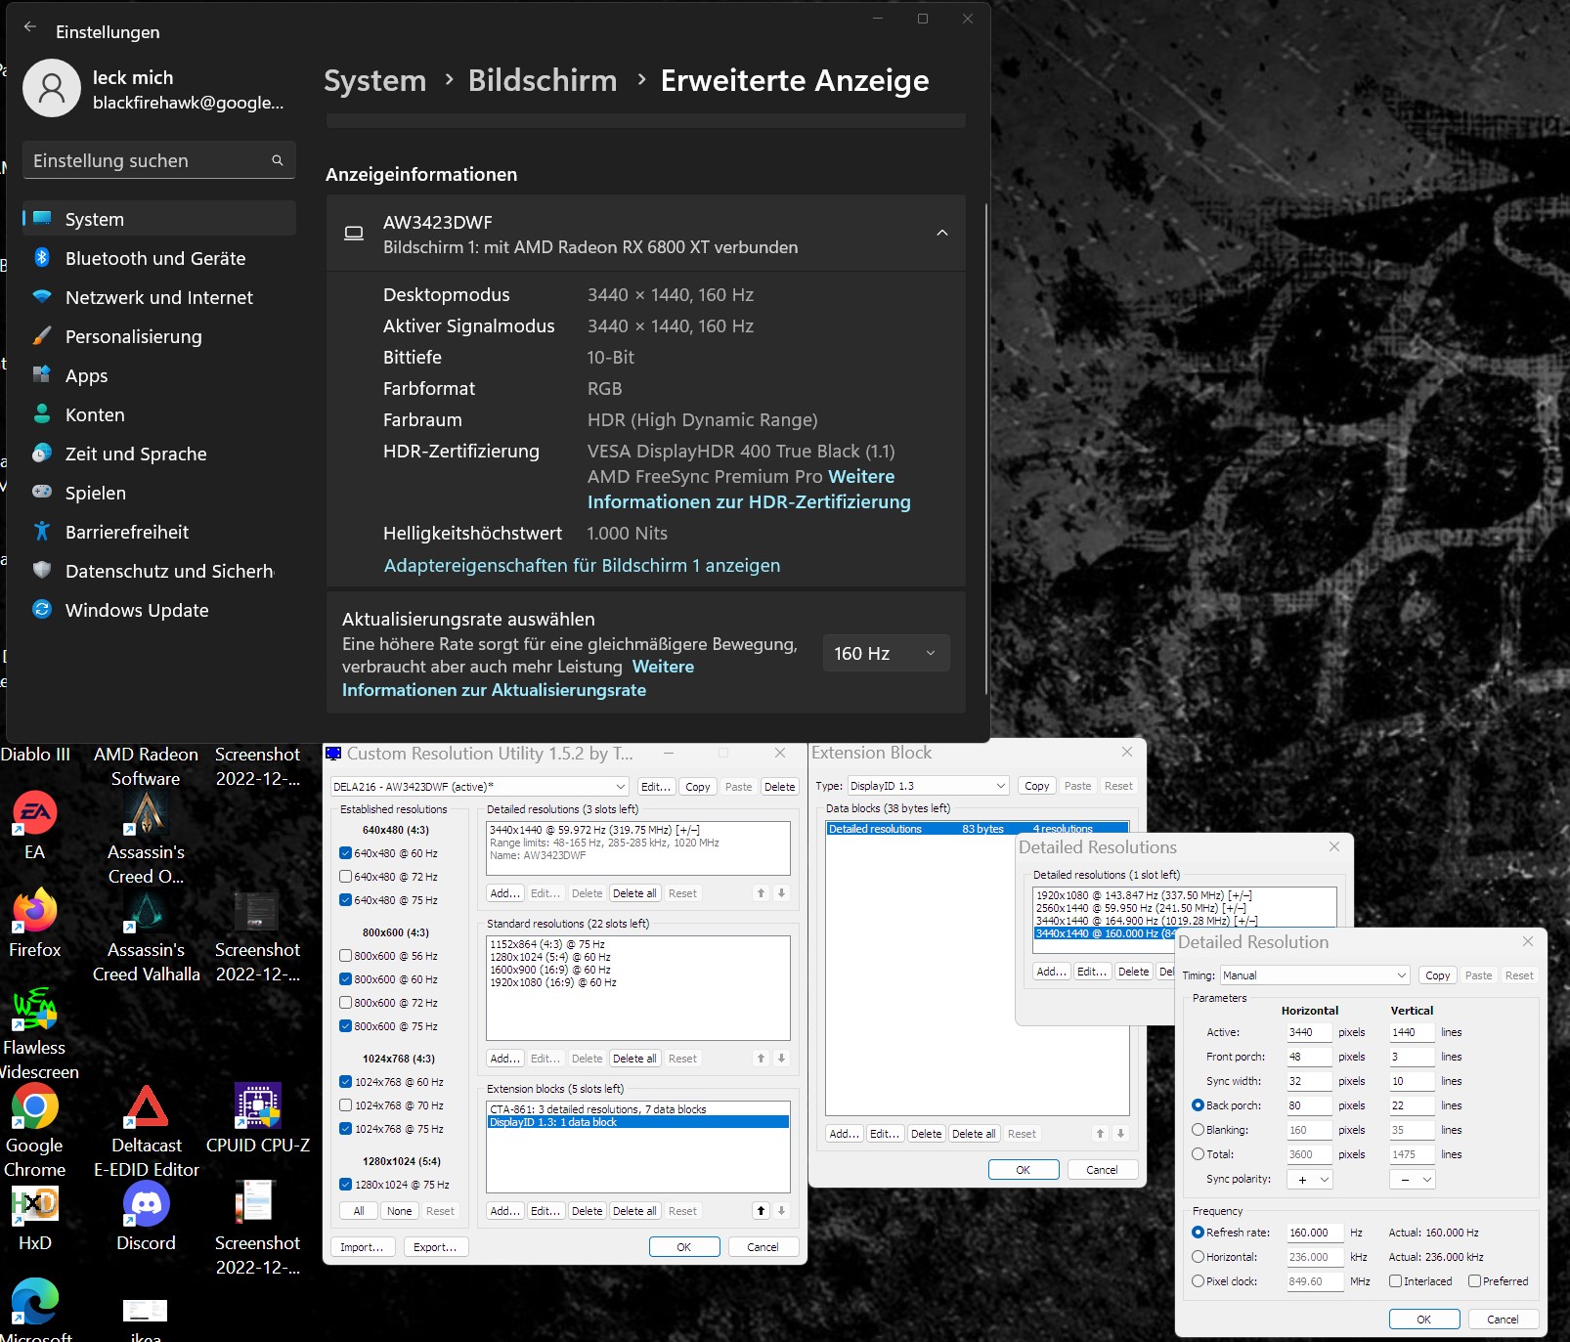
Task: Focus the Einstellung suchen search field
Action: pyautogui.click(x=159, y=160)
